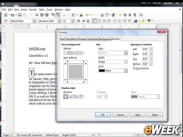Click the Insert Table icon

coord(107,15)
